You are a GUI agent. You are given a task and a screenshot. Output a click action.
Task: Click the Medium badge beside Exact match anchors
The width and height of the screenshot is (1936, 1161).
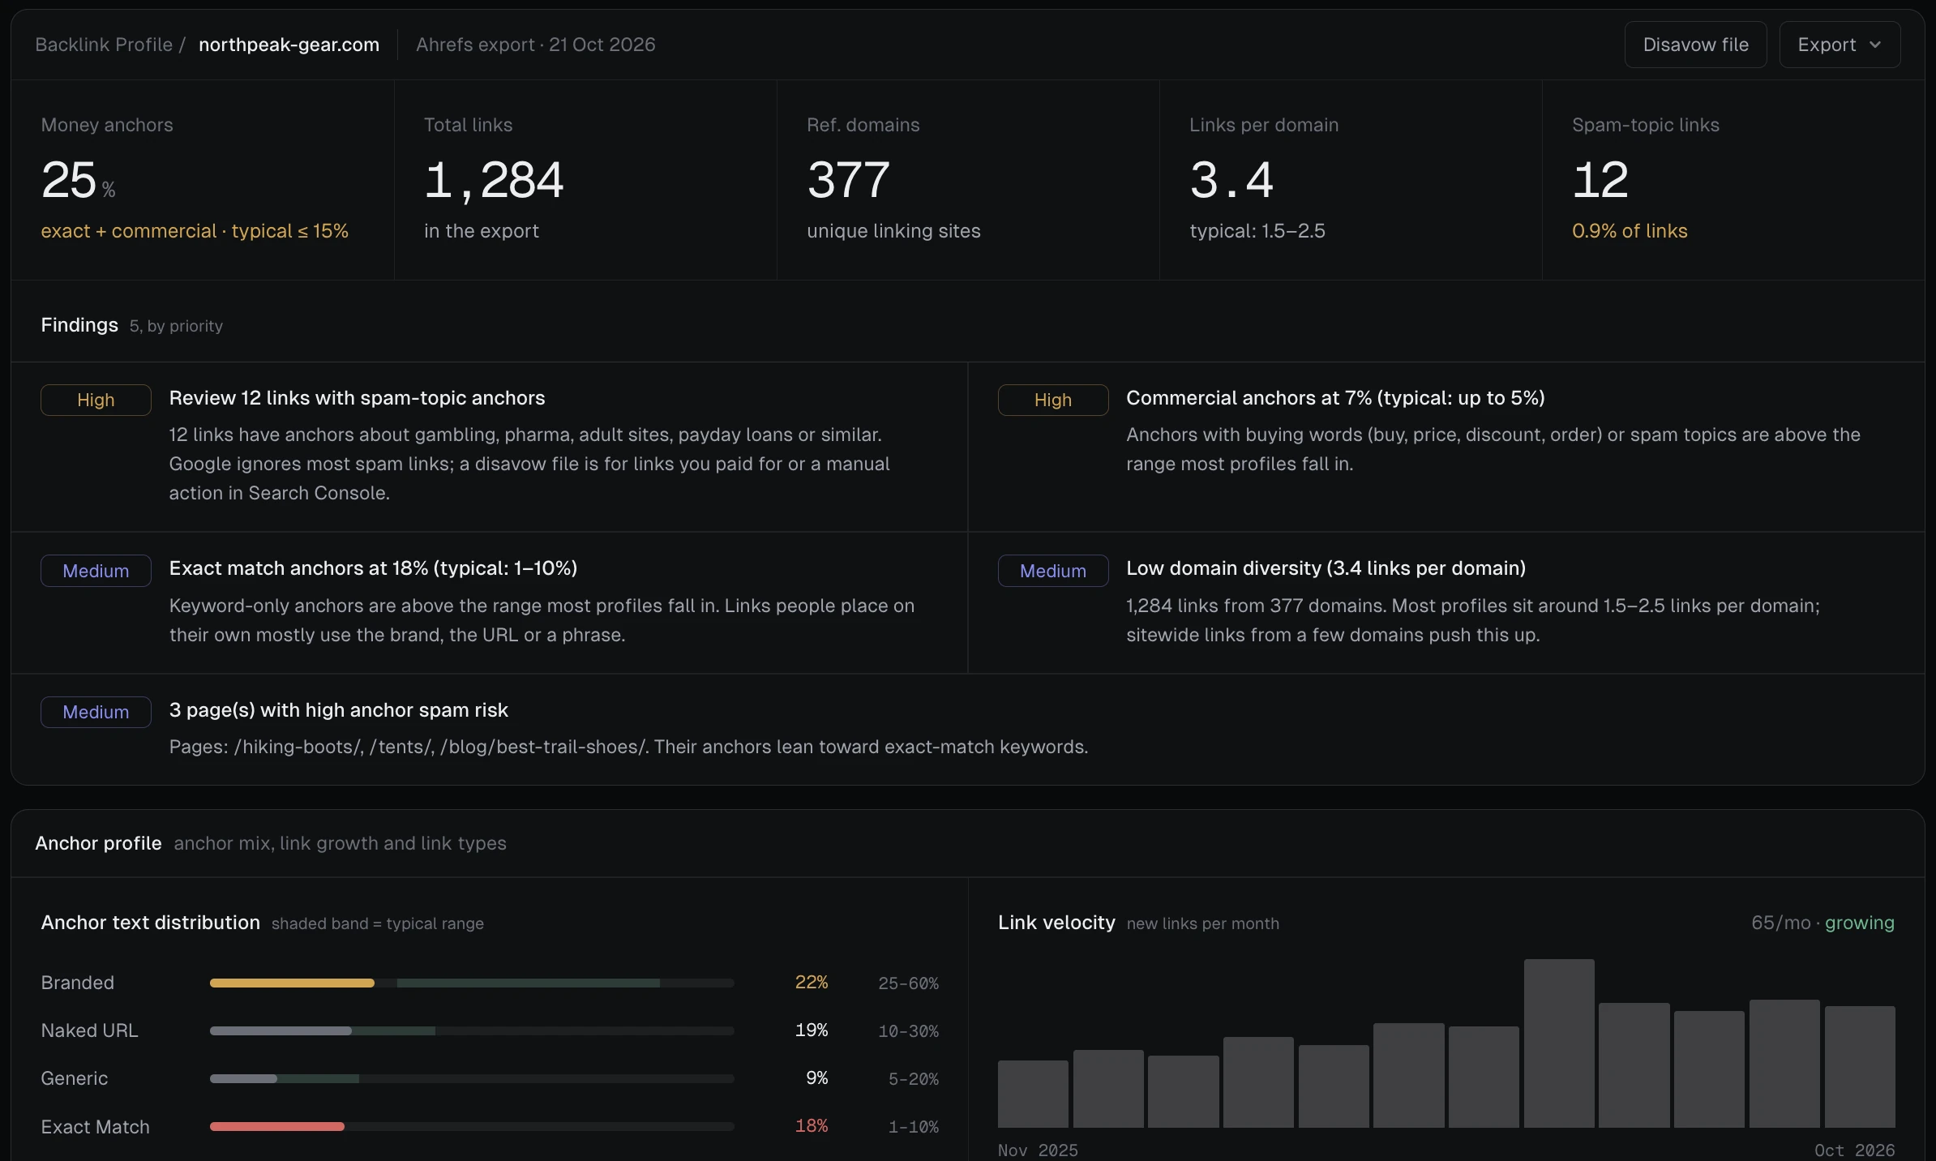tap(96, 571)
